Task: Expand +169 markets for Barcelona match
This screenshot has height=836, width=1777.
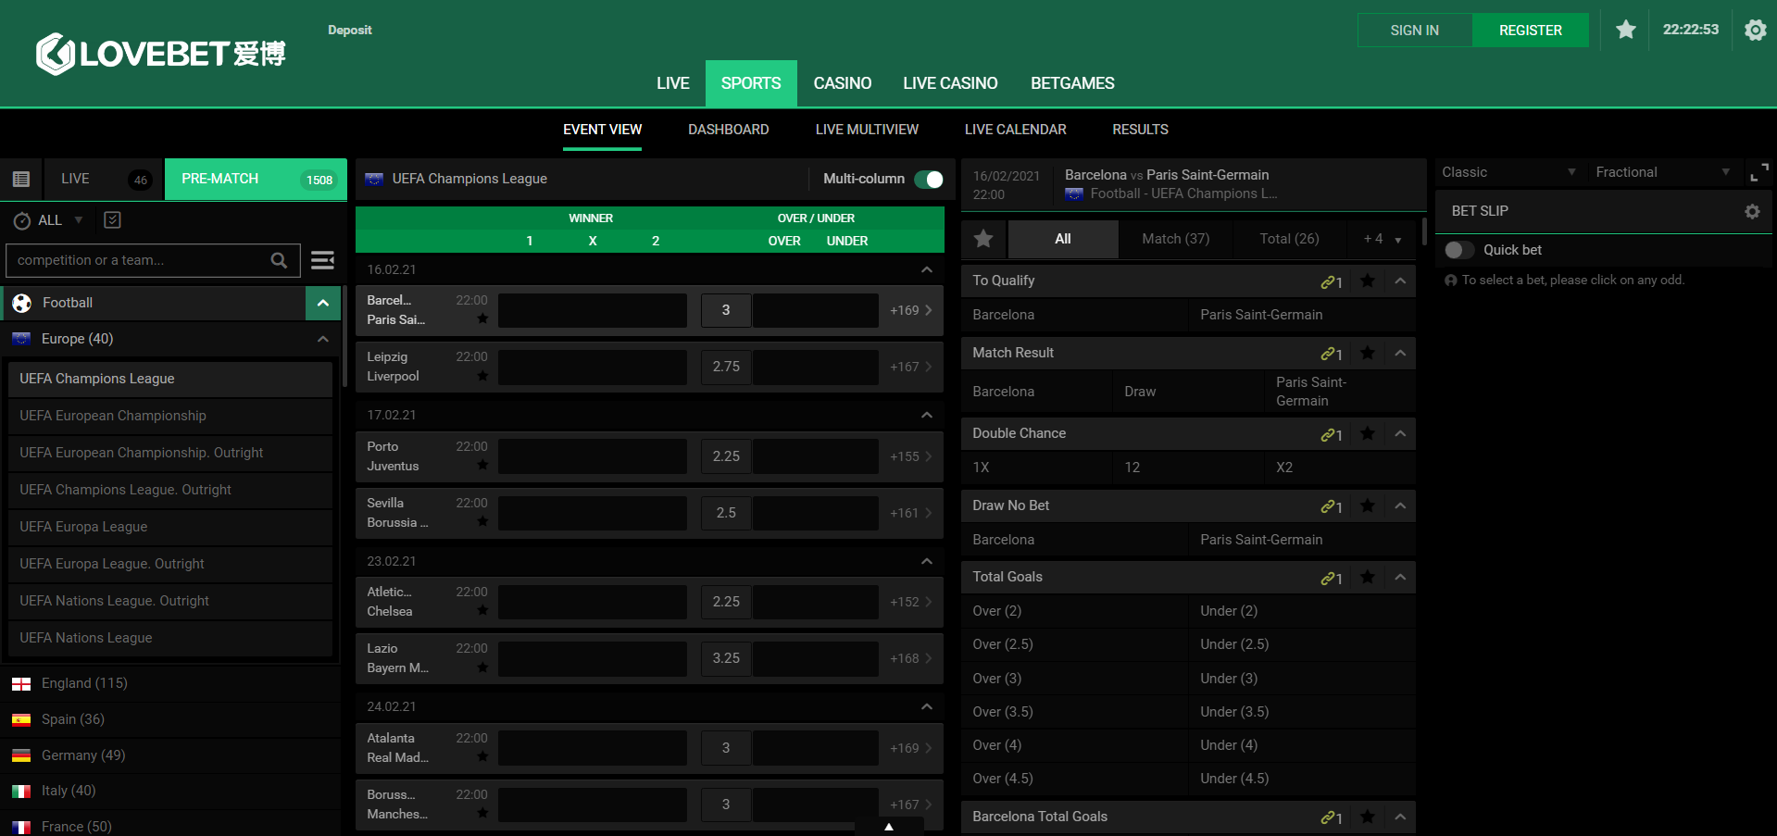Action: 911,310
